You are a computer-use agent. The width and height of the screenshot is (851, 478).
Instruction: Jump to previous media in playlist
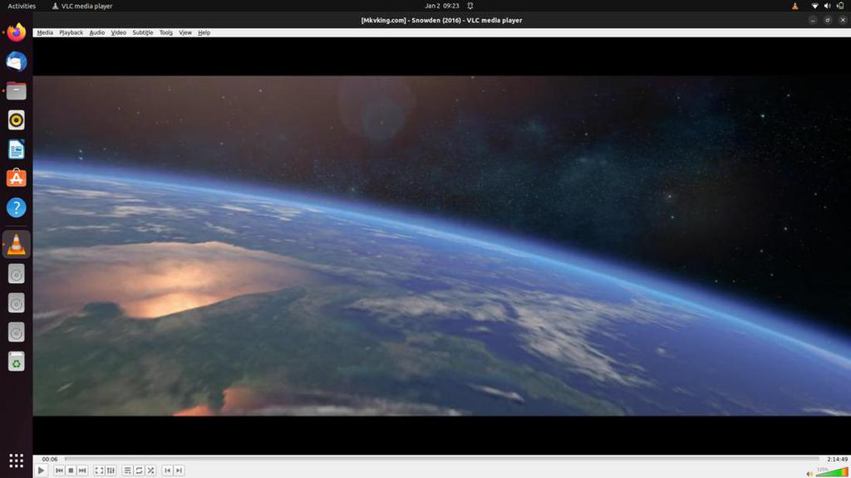coord(59,471)
